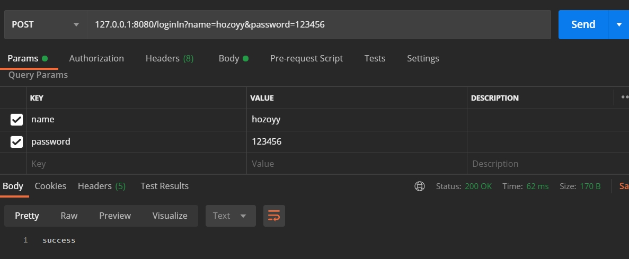629x259 pixels.
Task: Open the Text response format dropdown
Action: pyautogui.click(x=230, y=216)
